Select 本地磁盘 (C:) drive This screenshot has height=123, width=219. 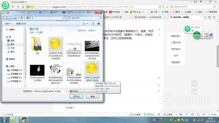pyautogui.click(x=14, y=70)
